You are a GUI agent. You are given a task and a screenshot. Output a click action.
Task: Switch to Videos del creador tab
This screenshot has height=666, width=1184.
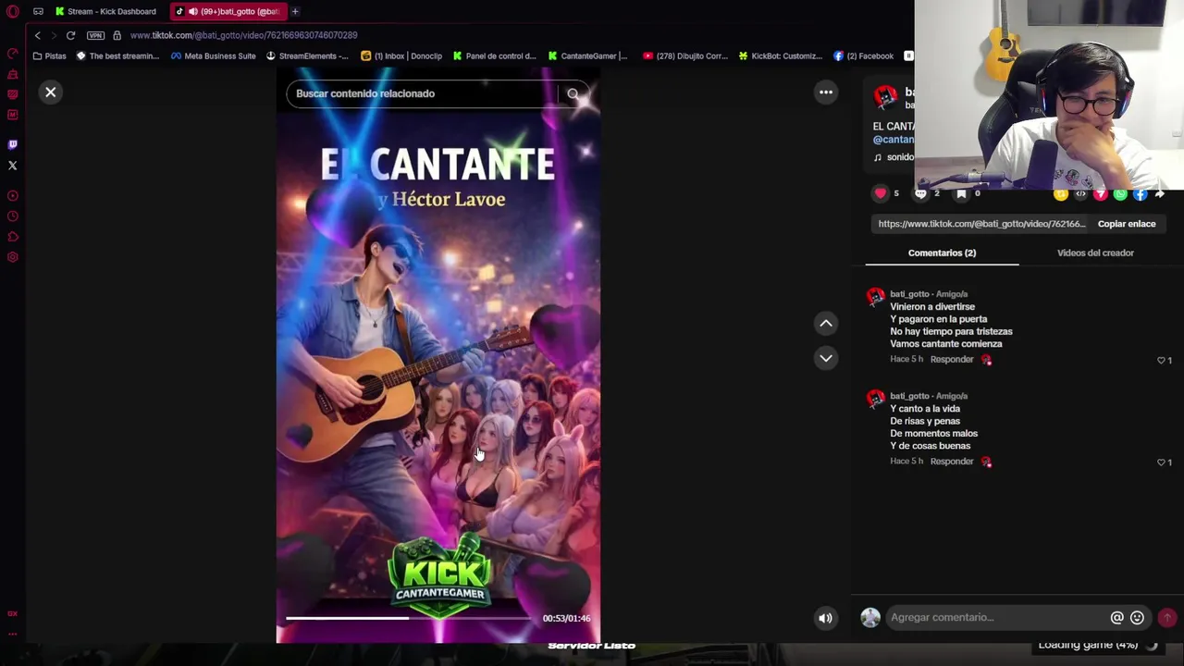[1095, 253]
